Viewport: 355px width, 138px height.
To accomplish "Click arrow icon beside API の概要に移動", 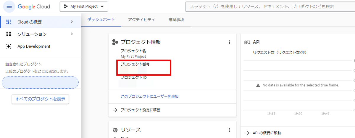I will click(x=247, y=133).
